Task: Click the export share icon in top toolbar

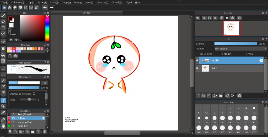Action: pyautogui.click(x=10, y=8)
